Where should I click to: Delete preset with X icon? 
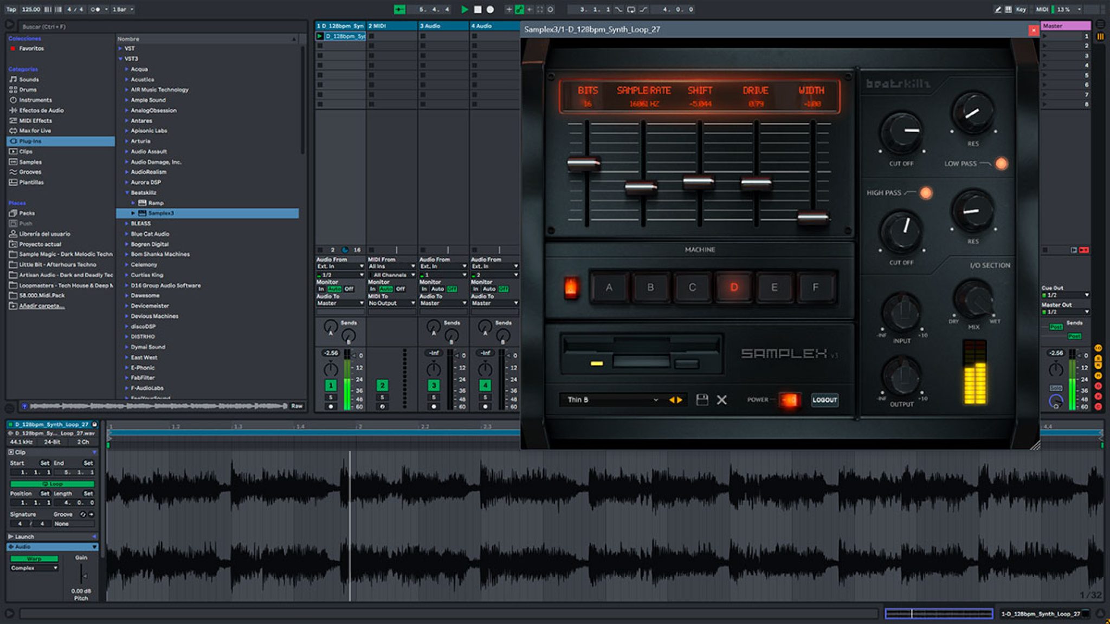pyautogui.click(x=721, y=400)
